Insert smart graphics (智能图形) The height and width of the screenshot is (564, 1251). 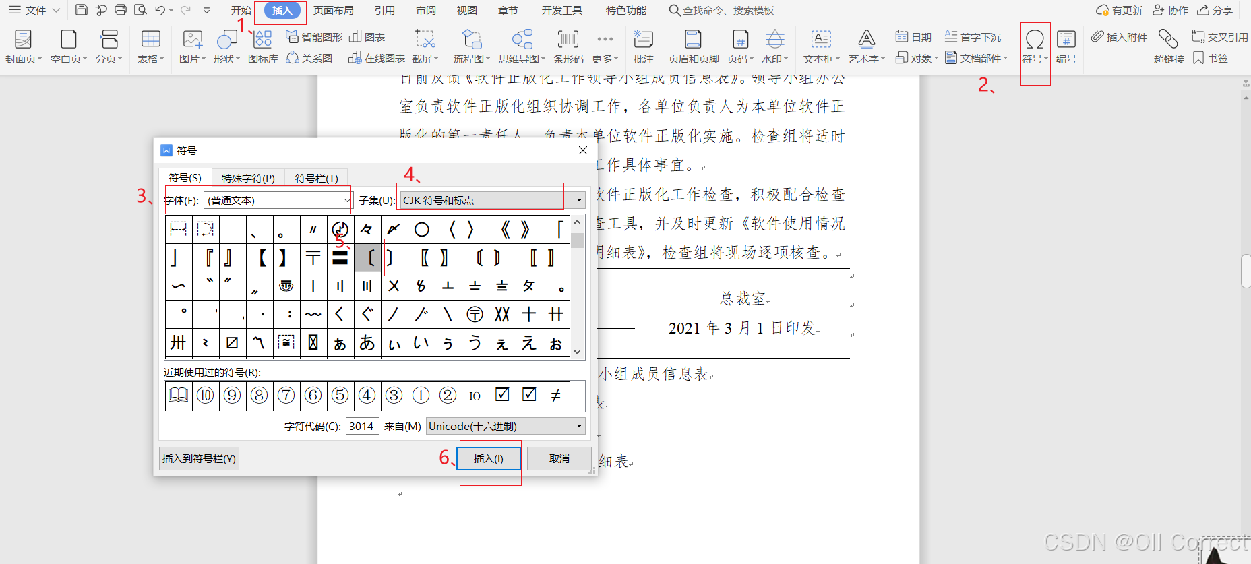click(x=314, y=37)
